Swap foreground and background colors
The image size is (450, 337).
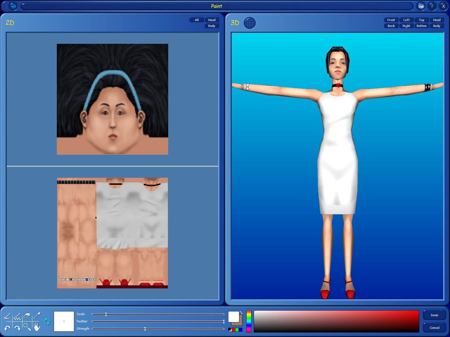(241, 313)
